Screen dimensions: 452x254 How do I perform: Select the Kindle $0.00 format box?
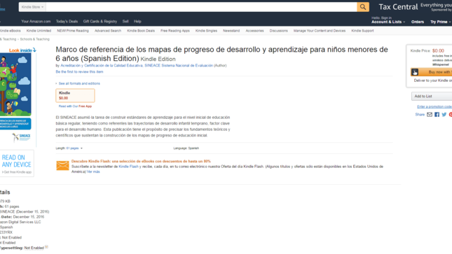[x=75, y=96]
